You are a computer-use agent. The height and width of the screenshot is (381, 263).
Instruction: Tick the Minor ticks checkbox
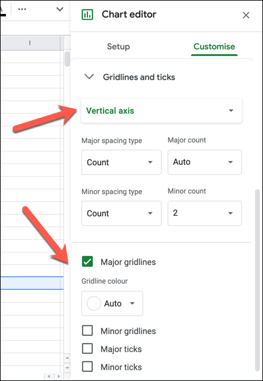pyautogui.click(x=87, y=367)
